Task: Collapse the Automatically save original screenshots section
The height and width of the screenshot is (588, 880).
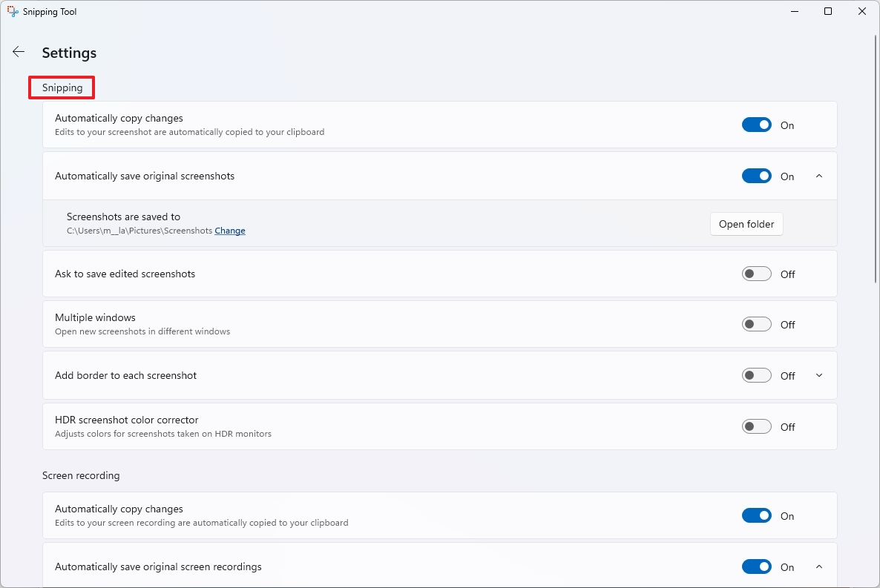Action: click(x=818, y=176)
